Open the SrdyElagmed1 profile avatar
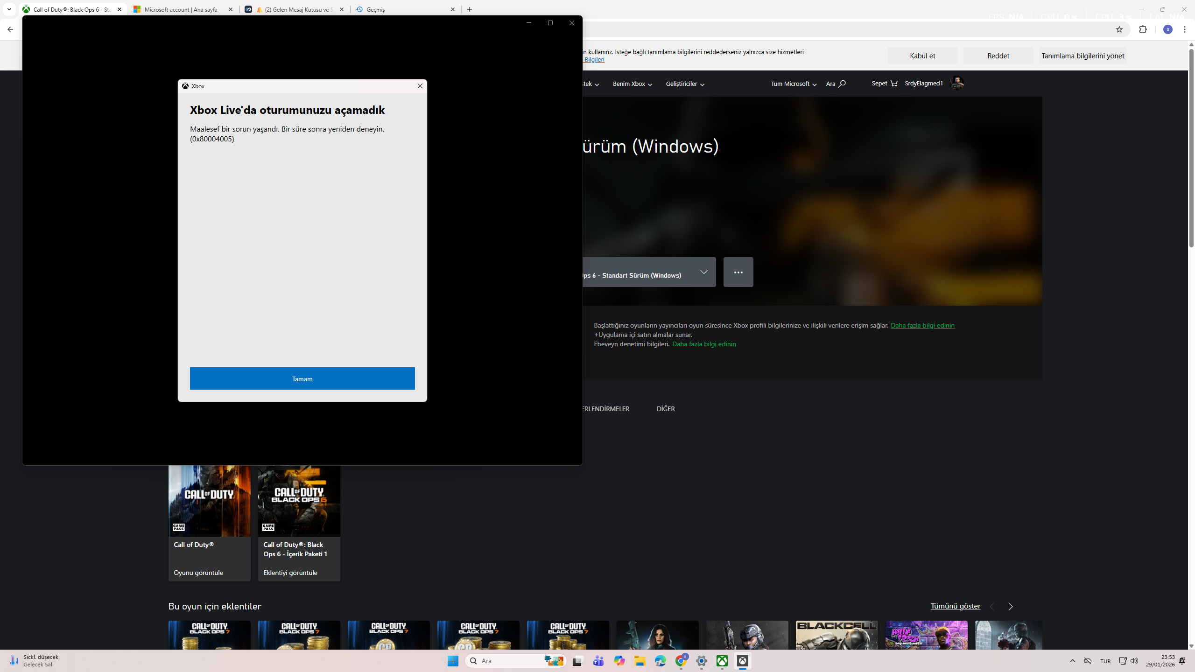The image size is (1195, 672). (x=957, y=84)
